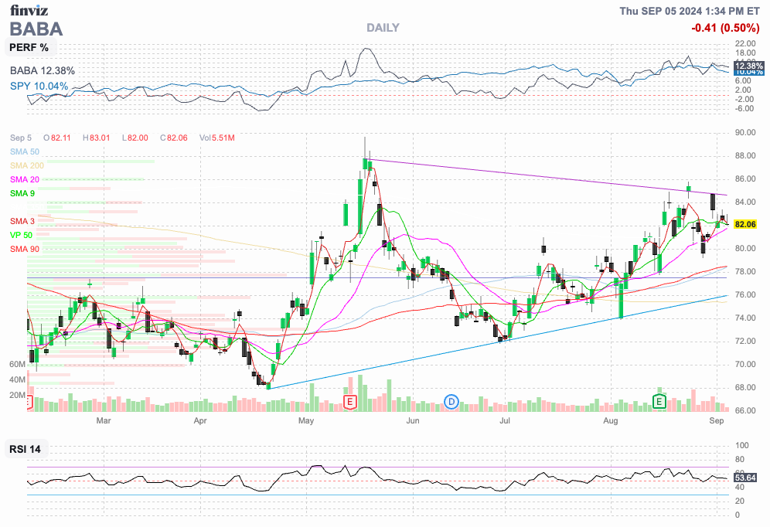Click the -0.41 (0.50%) price change
Image resolution: width=770 pixels, height=527 pixels.
tap(725, 28)
